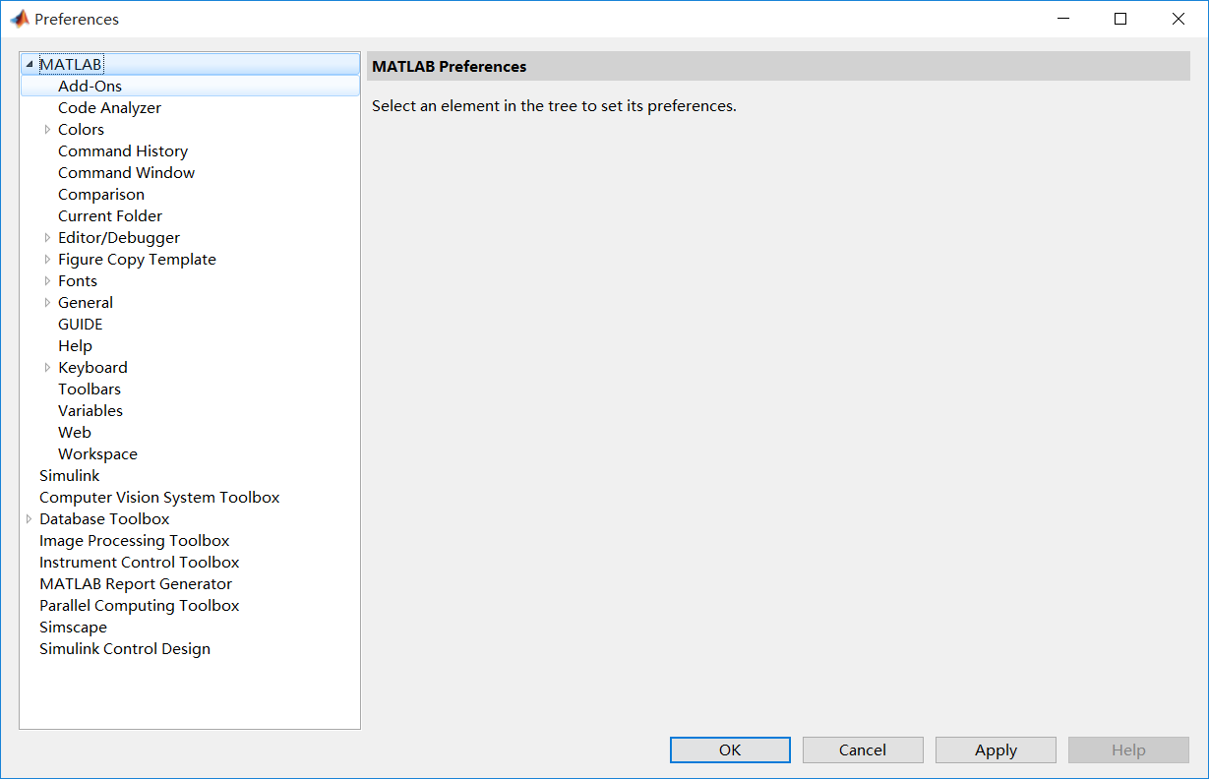Select Current Folder preferences
This screenshot has width=1209, height=779.
tap(110, 216)
